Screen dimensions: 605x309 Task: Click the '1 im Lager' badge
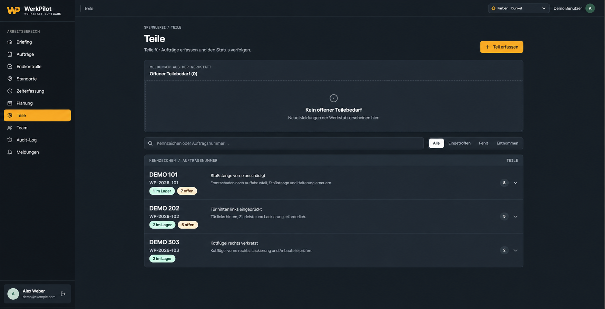coord(162,191)
